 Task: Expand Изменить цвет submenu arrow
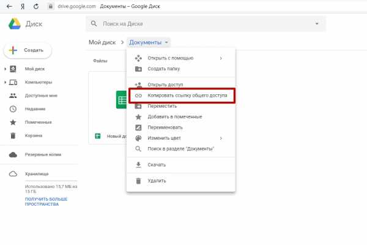pos(221,138)
